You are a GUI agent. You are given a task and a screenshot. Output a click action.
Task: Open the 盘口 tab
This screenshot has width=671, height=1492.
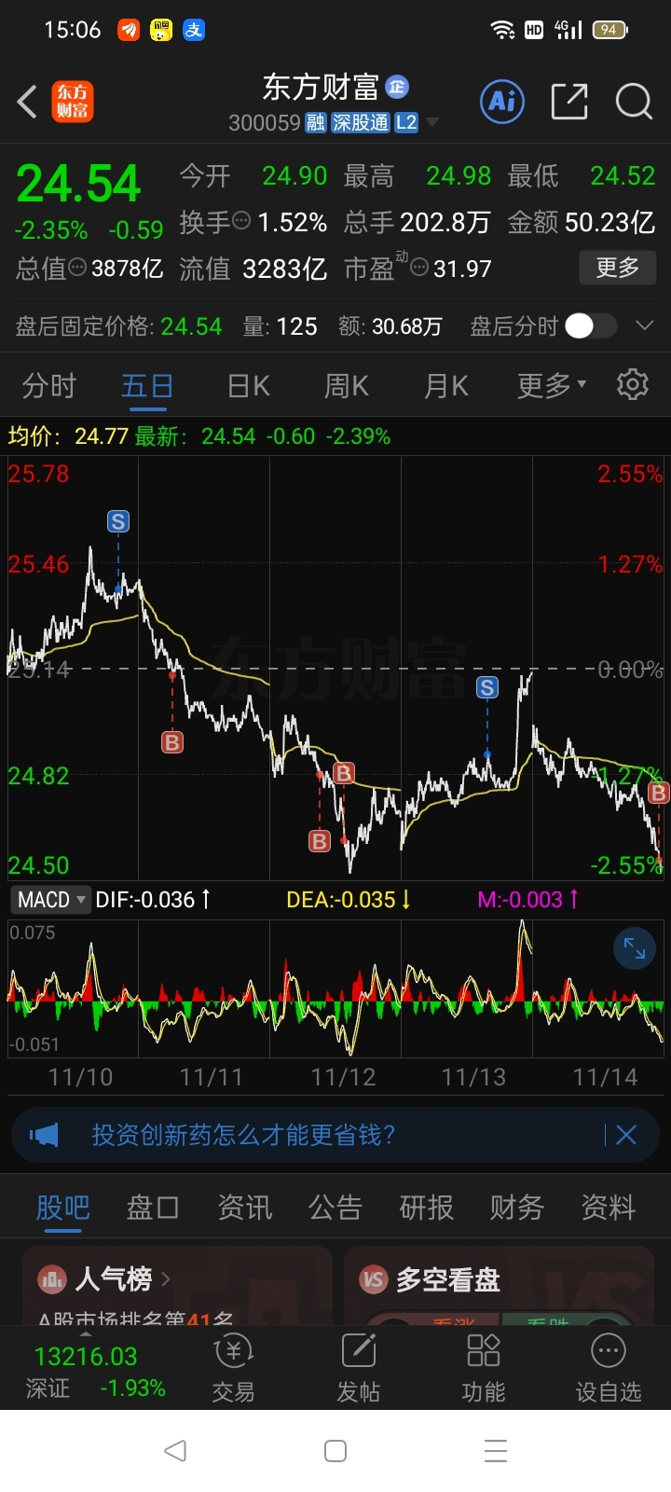(x=153, y=1208)
